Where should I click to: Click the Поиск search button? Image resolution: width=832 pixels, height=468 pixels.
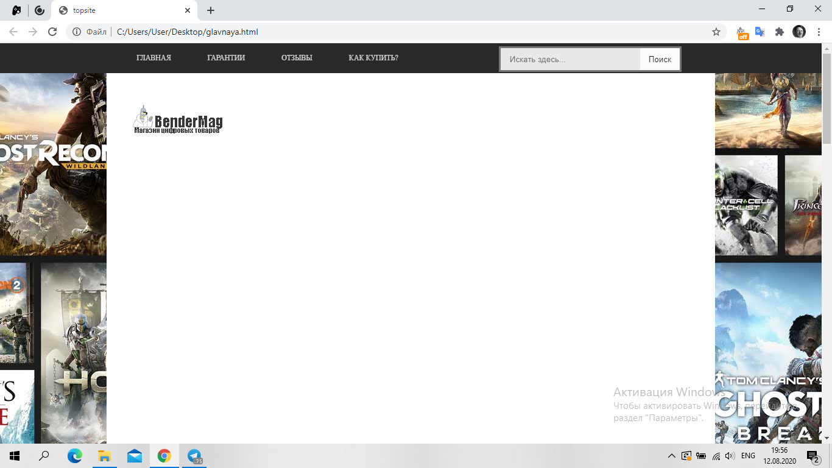660,59
